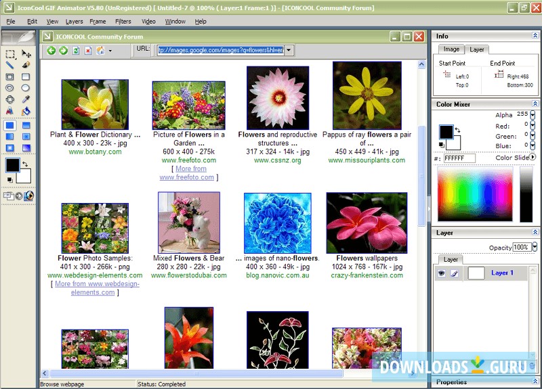
Task: Open the Blue value slider dropdown
Action: tap(533, 145)
